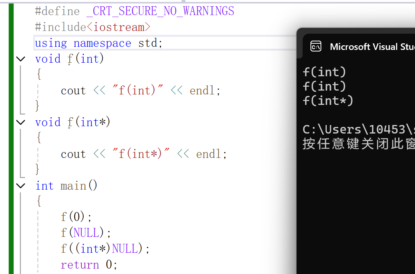Click the C:\Users\10453 path in console
Viewport: 415px width, 274px height.
[x=358, y=129]
